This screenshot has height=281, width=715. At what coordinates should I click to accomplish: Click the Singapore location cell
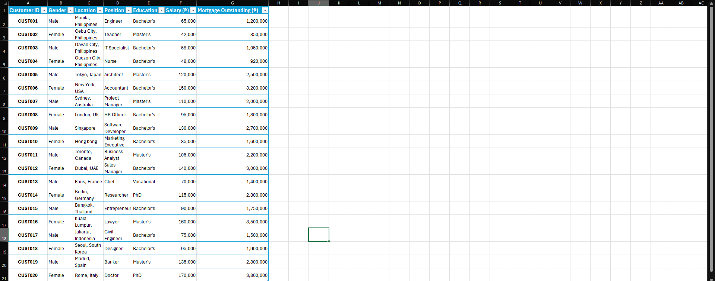pos(89,128)
